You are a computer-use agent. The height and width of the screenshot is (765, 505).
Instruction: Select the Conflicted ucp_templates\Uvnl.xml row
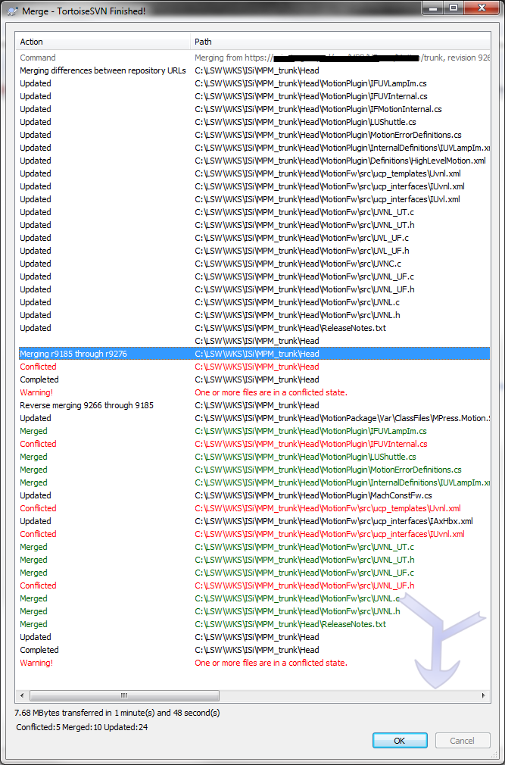(x=253, y=508)
